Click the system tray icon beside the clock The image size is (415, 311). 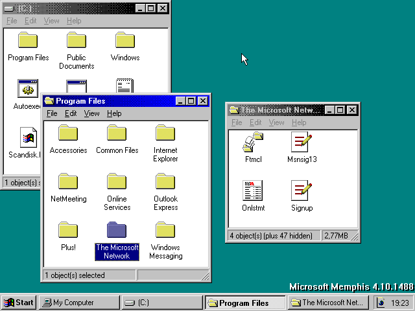pos(381,303)
